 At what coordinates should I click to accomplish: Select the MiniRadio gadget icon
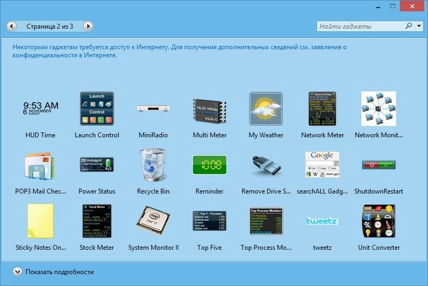(153, 109)
